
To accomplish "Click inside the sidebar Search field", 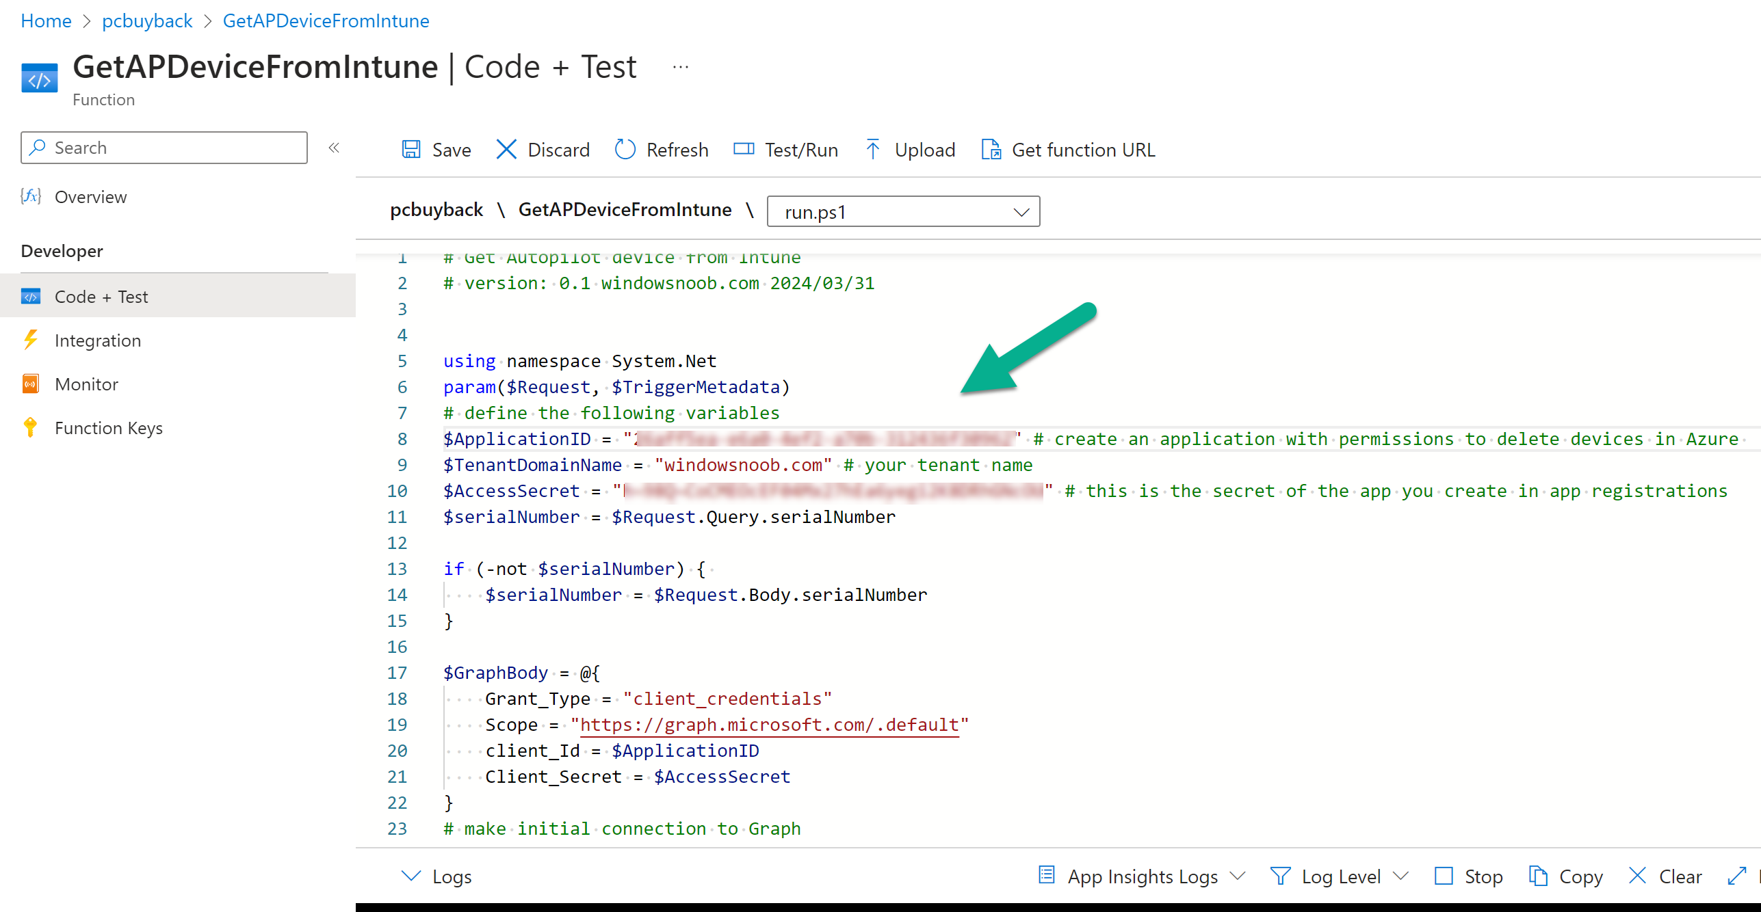I will point(164,148).
